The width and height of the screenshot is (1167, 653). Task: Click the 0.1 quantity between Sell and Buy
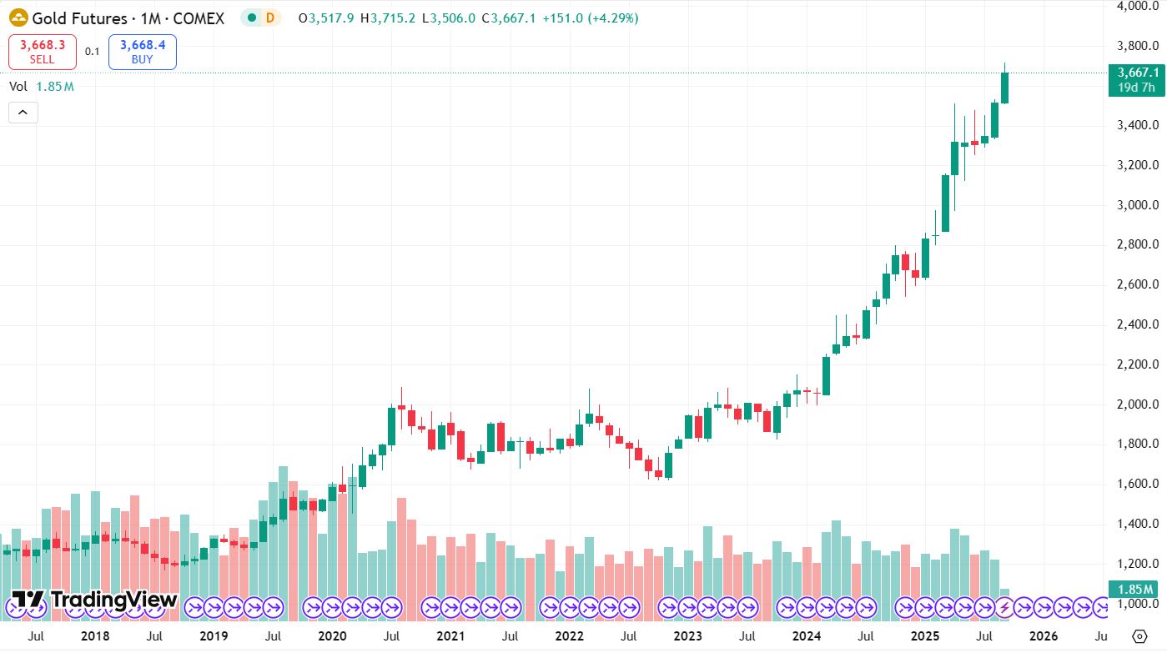point(92,52)
